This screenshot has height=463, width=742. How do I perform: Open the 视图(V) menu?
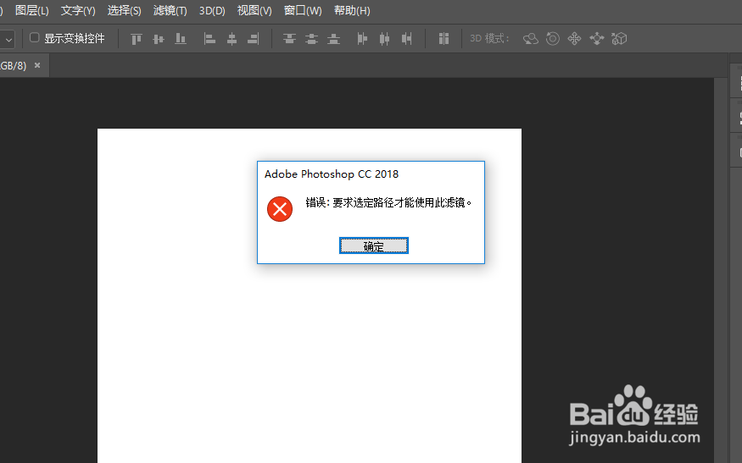pyautogui.click(x=254, y=10)
